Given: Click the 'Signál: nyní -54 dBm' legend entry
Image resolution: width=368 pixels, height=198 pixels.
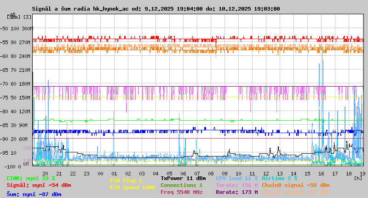Looking at the screenshot, I should coord(39,185).
